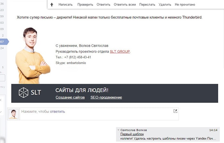Click the Нажмите, чтобы ответить reply field

(x=99, y=114)
